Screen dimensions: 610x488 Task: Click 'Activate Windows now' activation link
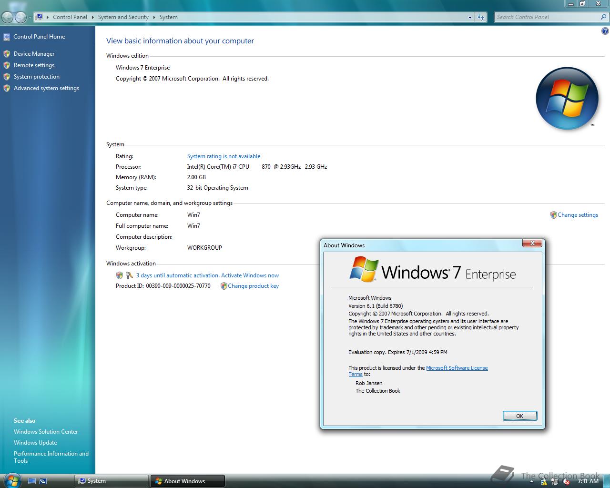(x=250, y=275)
